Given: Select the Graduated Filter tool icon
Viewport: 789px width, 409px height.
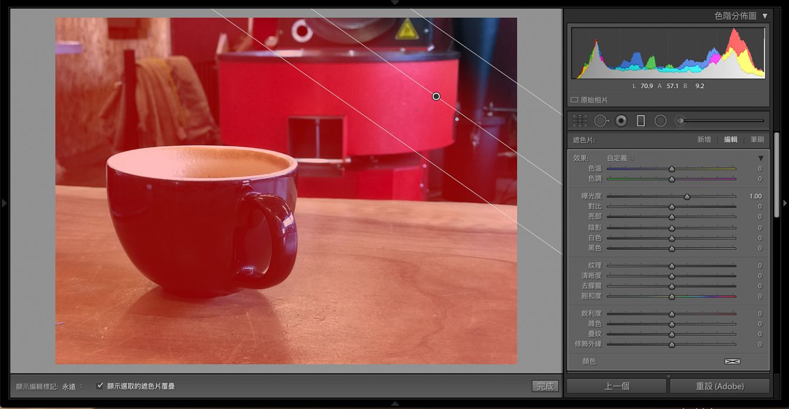Looking at the screenshot, I should (x=640, y=120).
